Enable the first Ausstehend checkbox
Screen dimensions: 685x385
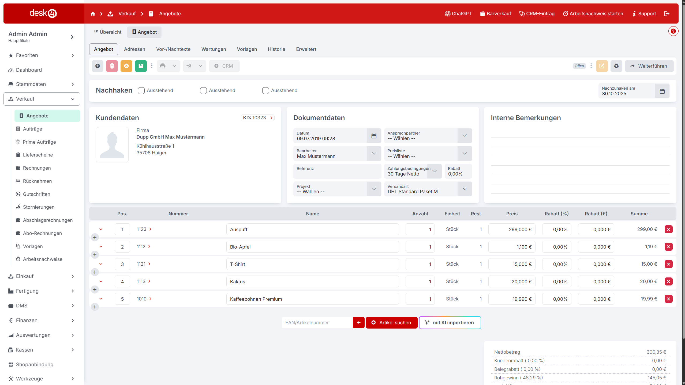click(141, 90)
